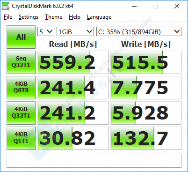188x172 pixels.
Task: Start the 4KiB Q32T1 test
Action: (x=21, y=113)
